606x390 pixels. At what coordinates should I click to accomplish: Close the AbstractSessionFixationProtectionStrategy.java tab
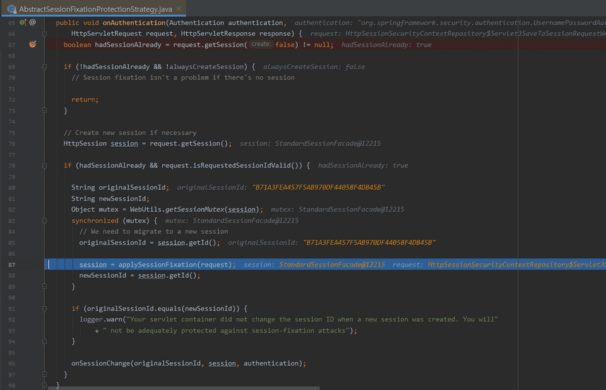pyautogui.click(x=179, y=9)
